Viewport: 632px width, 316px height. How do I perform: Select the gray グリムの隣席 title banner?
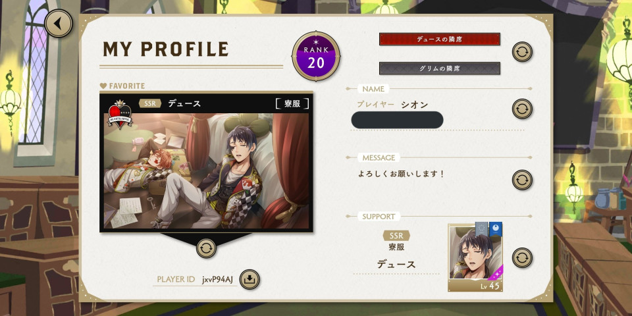[x=439, y=68]
